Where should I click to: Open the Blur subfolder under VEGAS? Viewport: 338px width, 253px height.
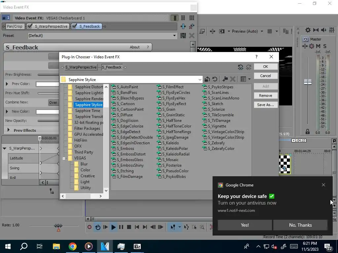tap(84, 164)
